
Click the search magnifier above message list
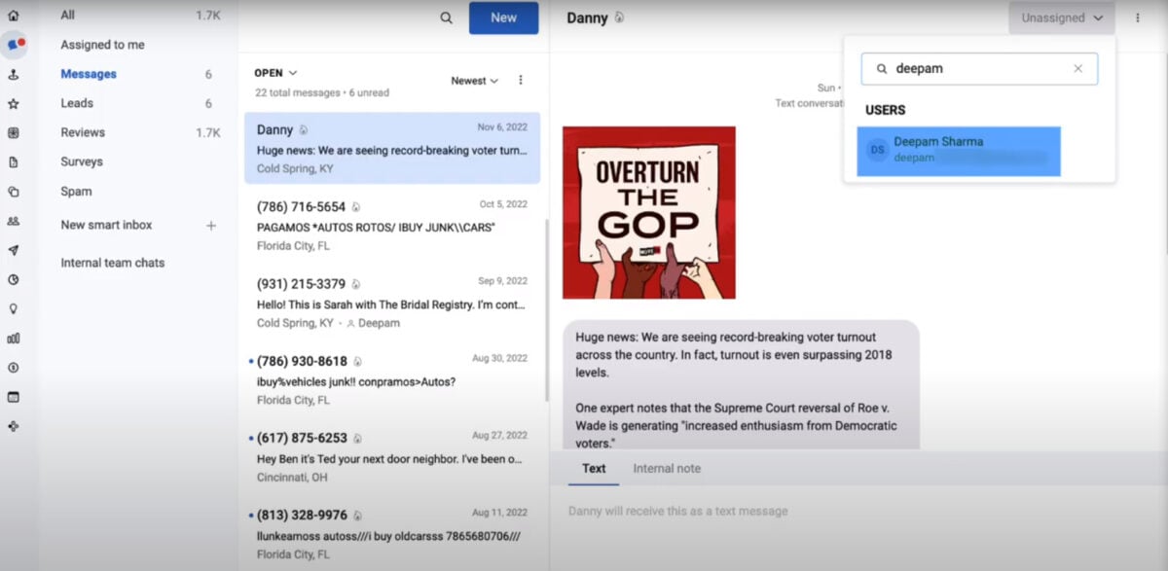446,18
